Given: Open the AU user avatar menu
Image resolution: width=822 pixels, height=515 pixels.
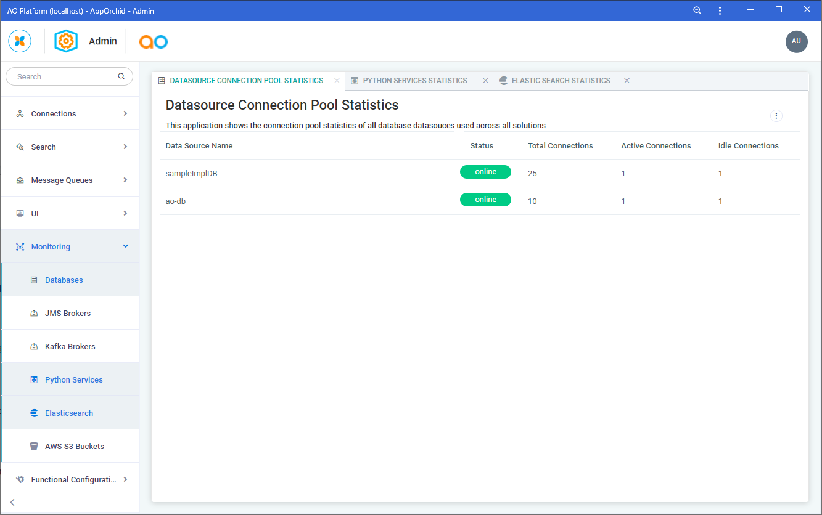Looking at the screenshot, I should (x=796, y=41).
